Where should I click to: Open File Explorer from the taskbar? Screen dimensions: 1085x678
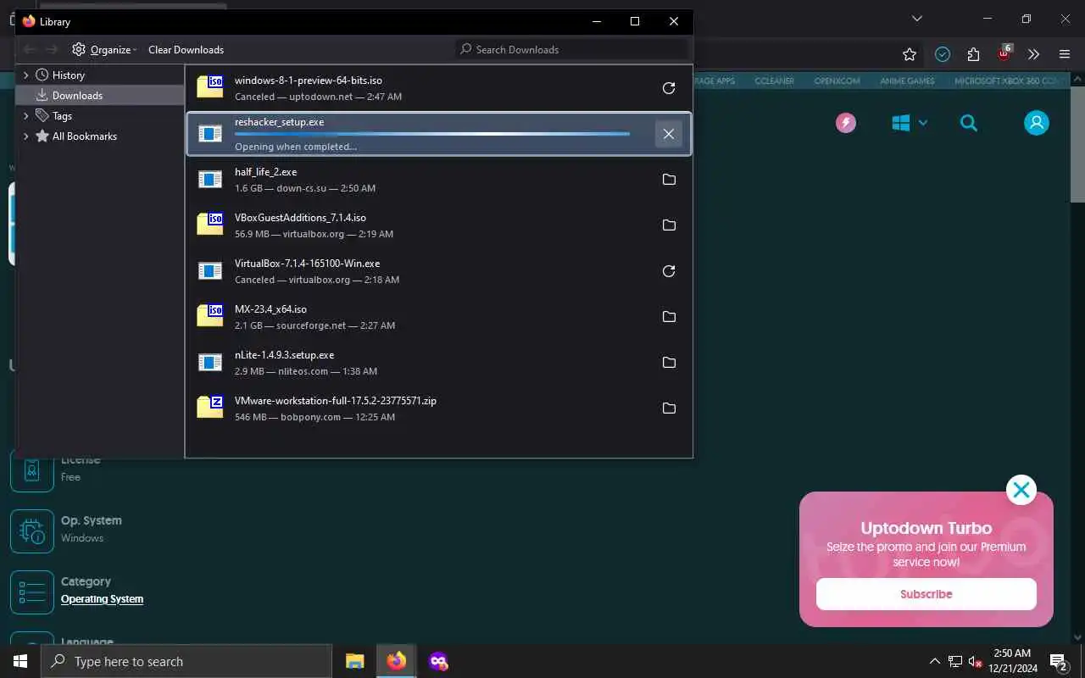[355, 661]
